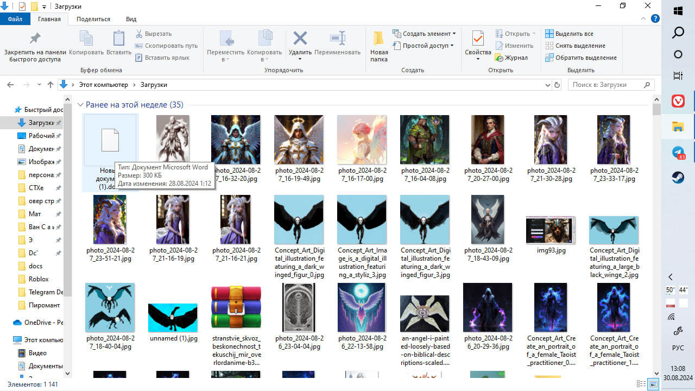Switch to the Вид ribbon tab
Screen dimensions: 695x391
coord(131,19)
